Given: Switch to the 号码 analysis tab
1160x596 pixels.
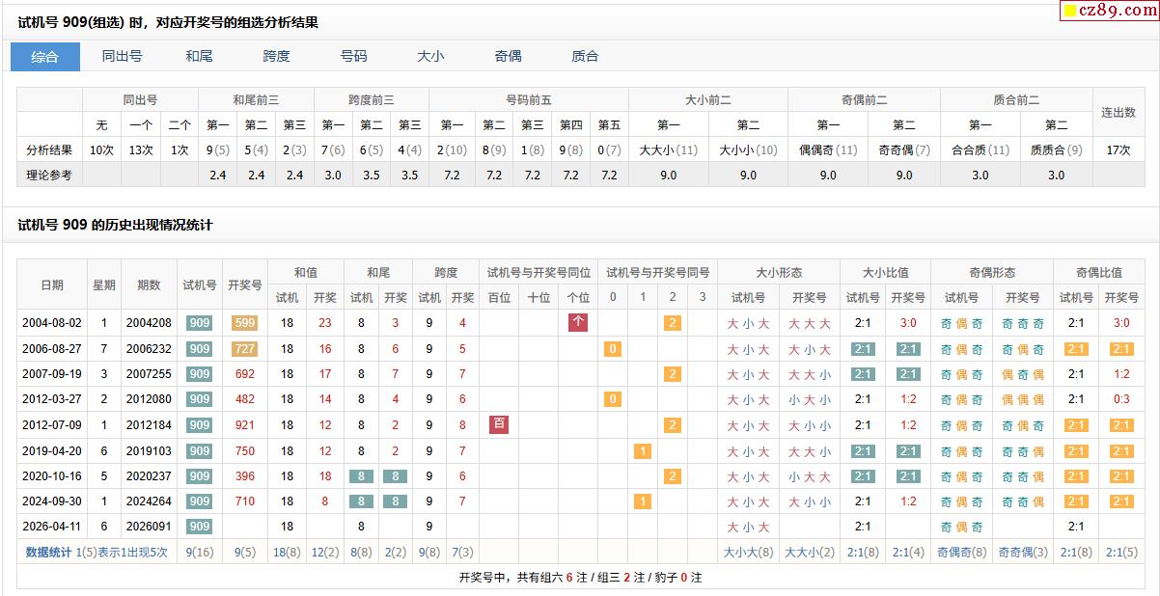Looking at the screenshot, I should 353,56.
